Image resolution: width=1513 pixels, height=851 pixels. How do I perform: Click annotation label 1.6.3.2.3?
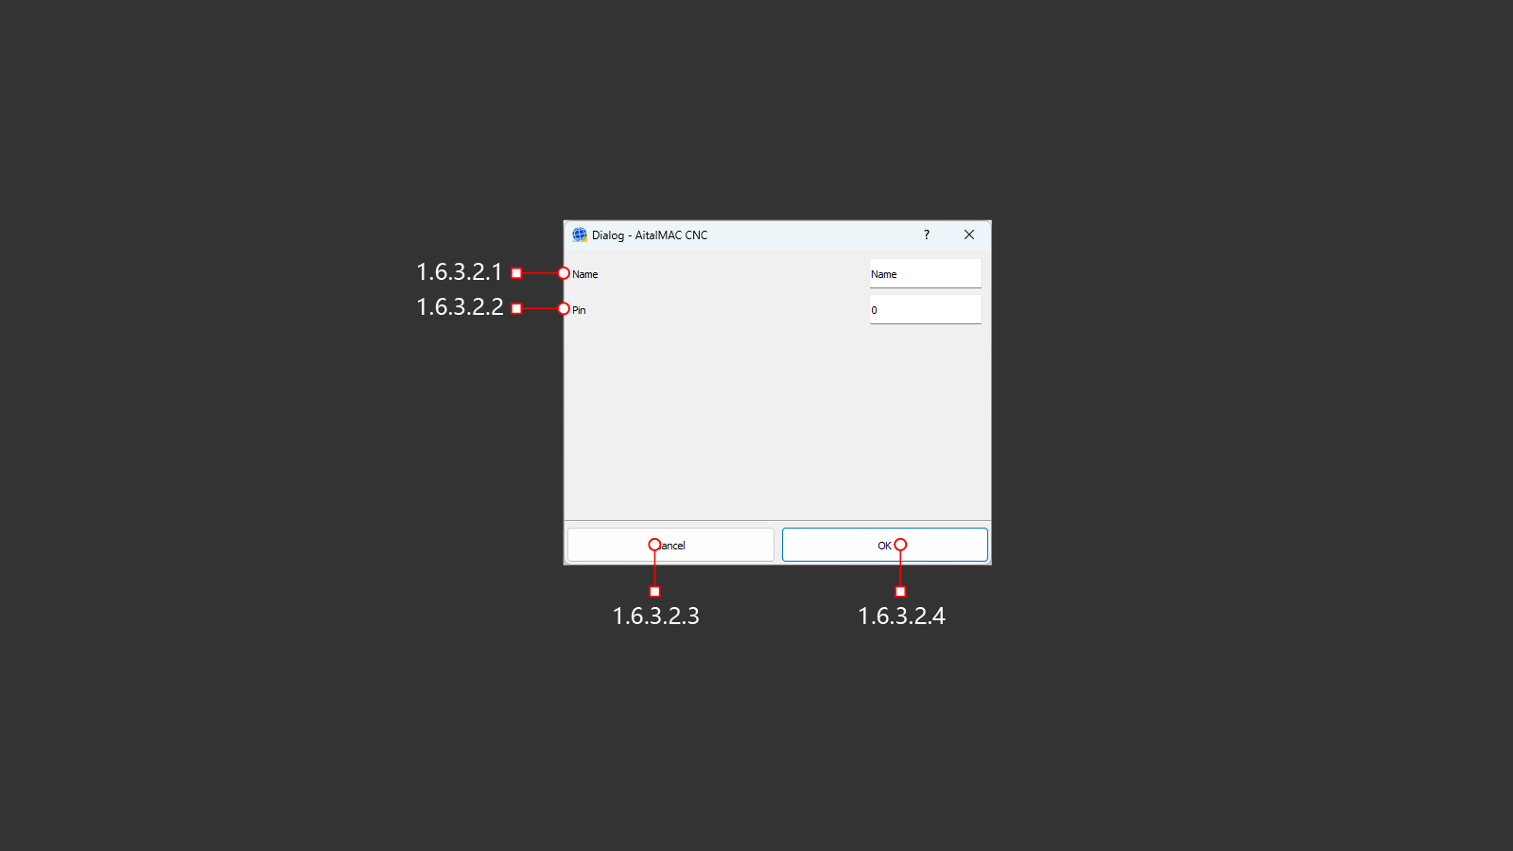(655, 616)
